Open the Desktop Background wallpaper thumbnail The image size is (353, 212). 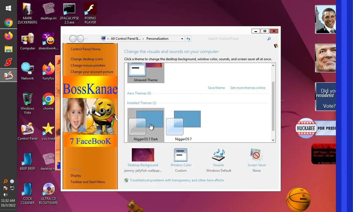click(x=143, y=155)
